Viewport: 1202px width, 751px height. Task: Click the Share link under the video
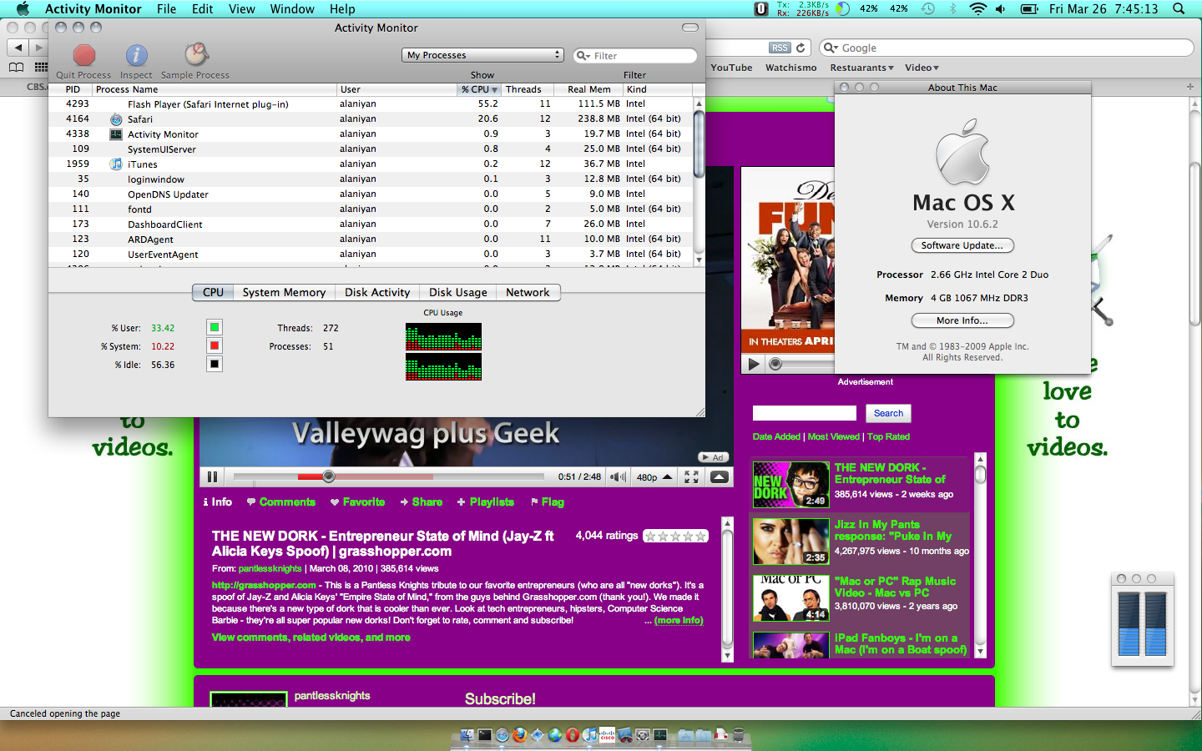[x=422, y=502]
